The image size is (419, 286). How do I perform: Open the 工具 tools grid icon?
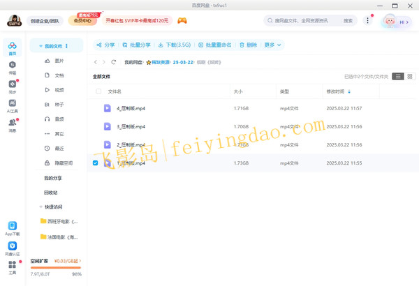[13, 268]
